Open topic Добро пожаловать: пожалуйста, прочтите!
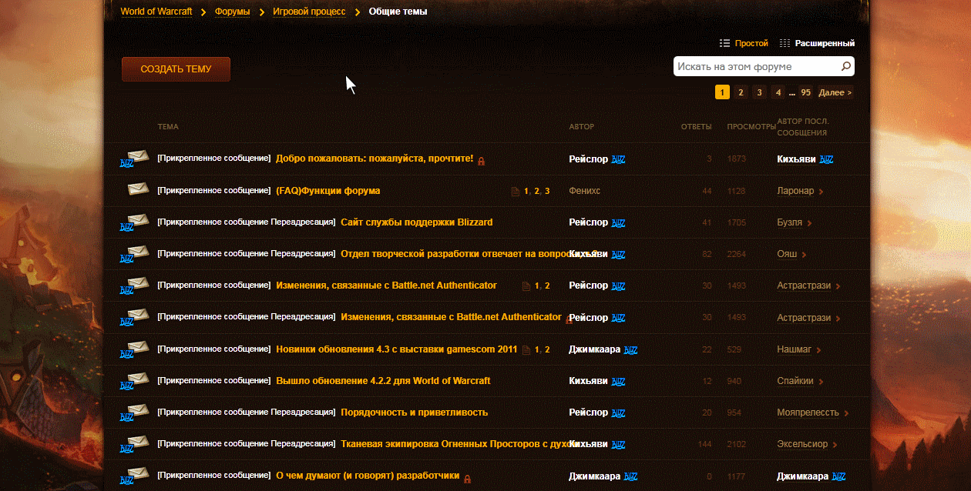 tap(375, 159)
